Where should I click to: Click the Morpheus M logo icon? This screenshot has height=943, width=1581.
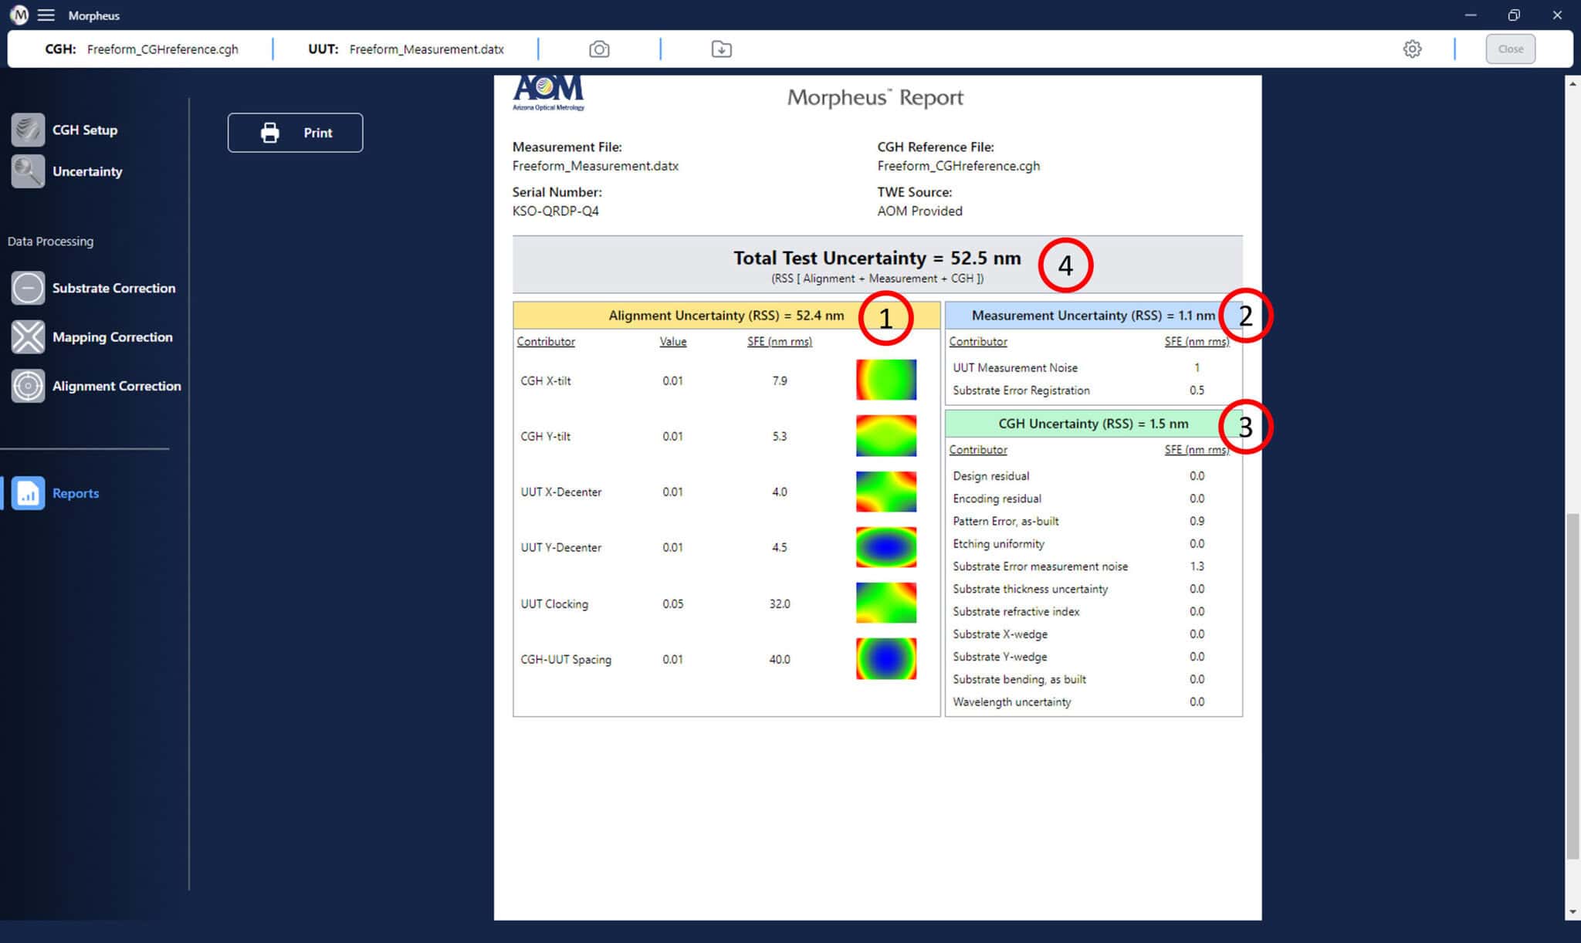coord(19,15)
